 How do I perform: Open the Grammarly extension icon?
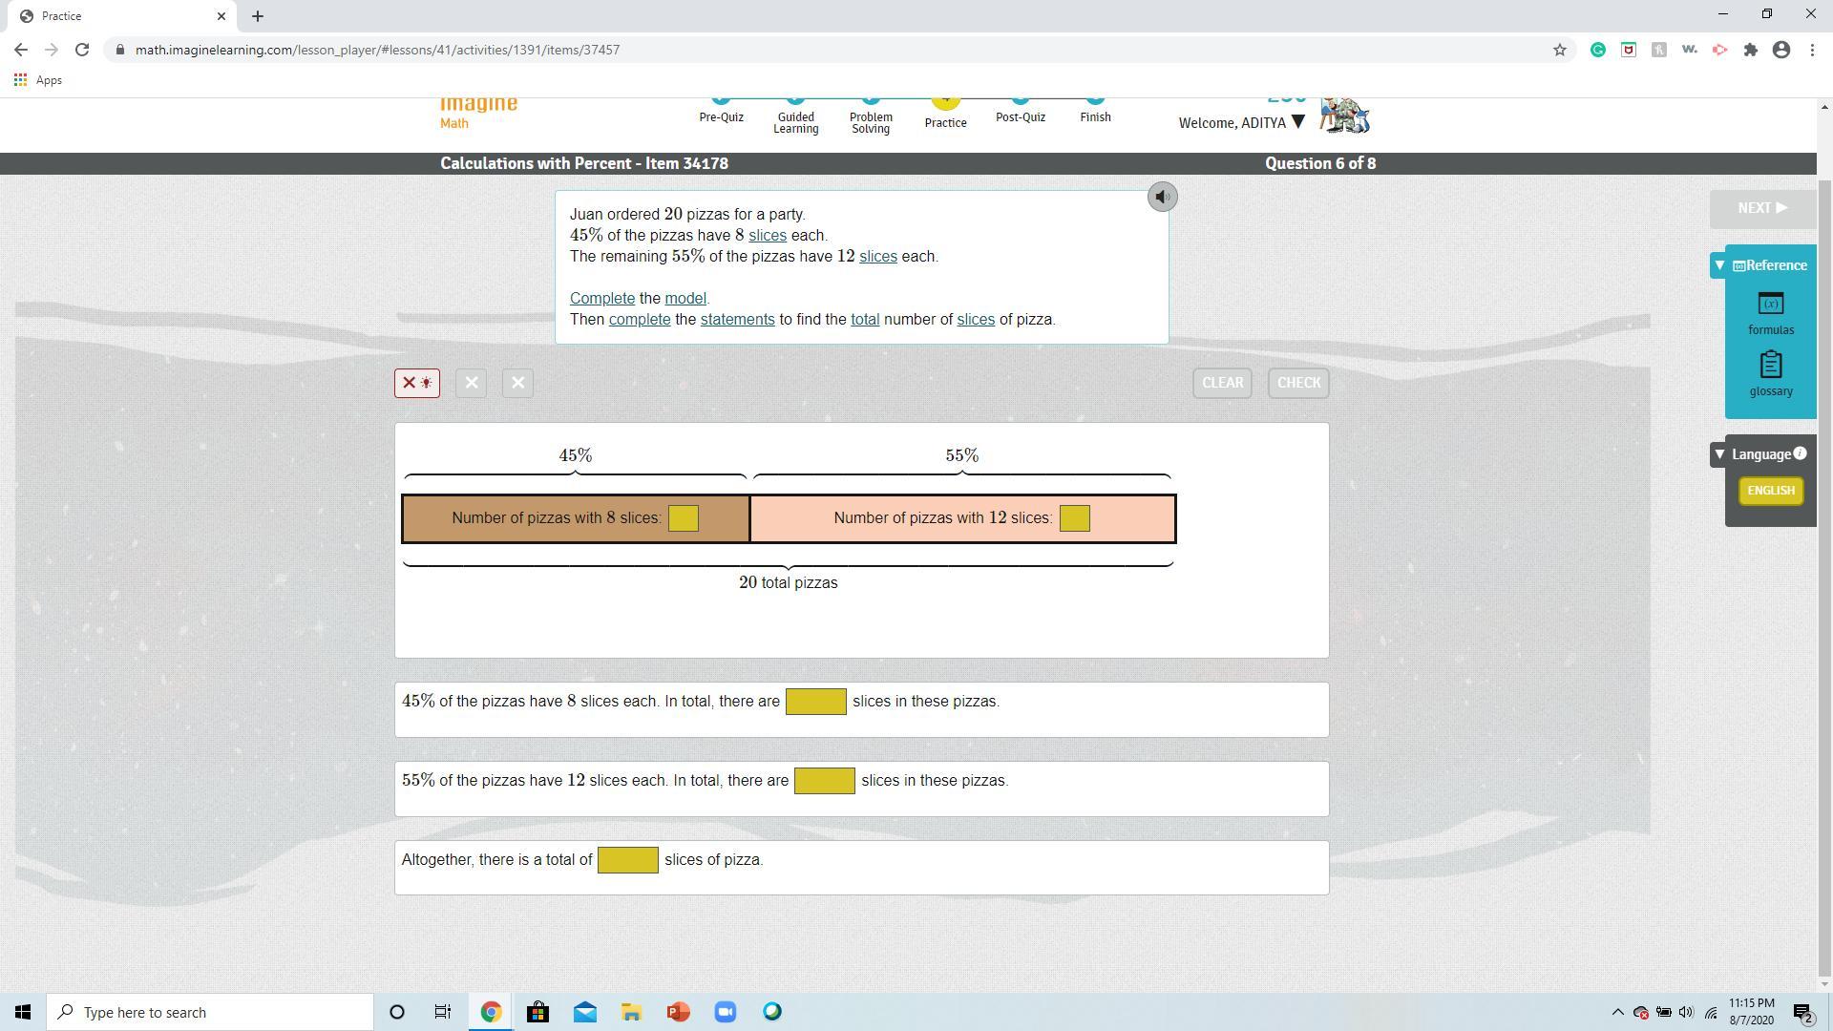click(1597, 50)
